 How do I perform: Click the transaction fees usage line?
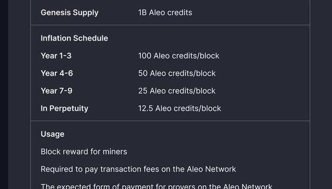click(x=139, y=169)
